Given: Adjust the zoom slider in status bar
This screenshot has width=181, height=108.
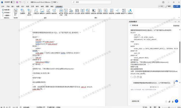Looking at the screenshot, I should tap(169, 107).
